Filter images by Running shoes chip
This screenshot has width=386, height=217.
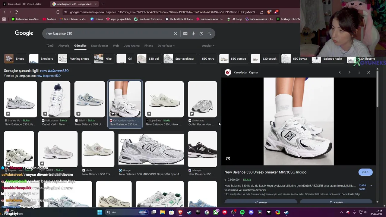pos(75,59)
